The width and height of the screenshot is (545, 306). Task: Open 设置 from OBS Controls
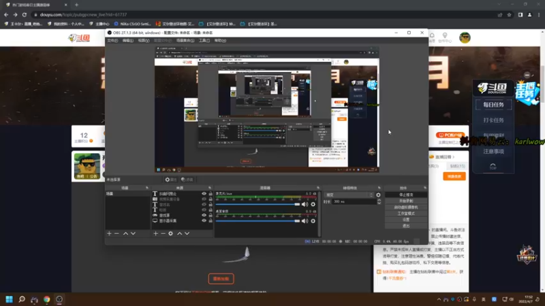click(x=406, y=220)
